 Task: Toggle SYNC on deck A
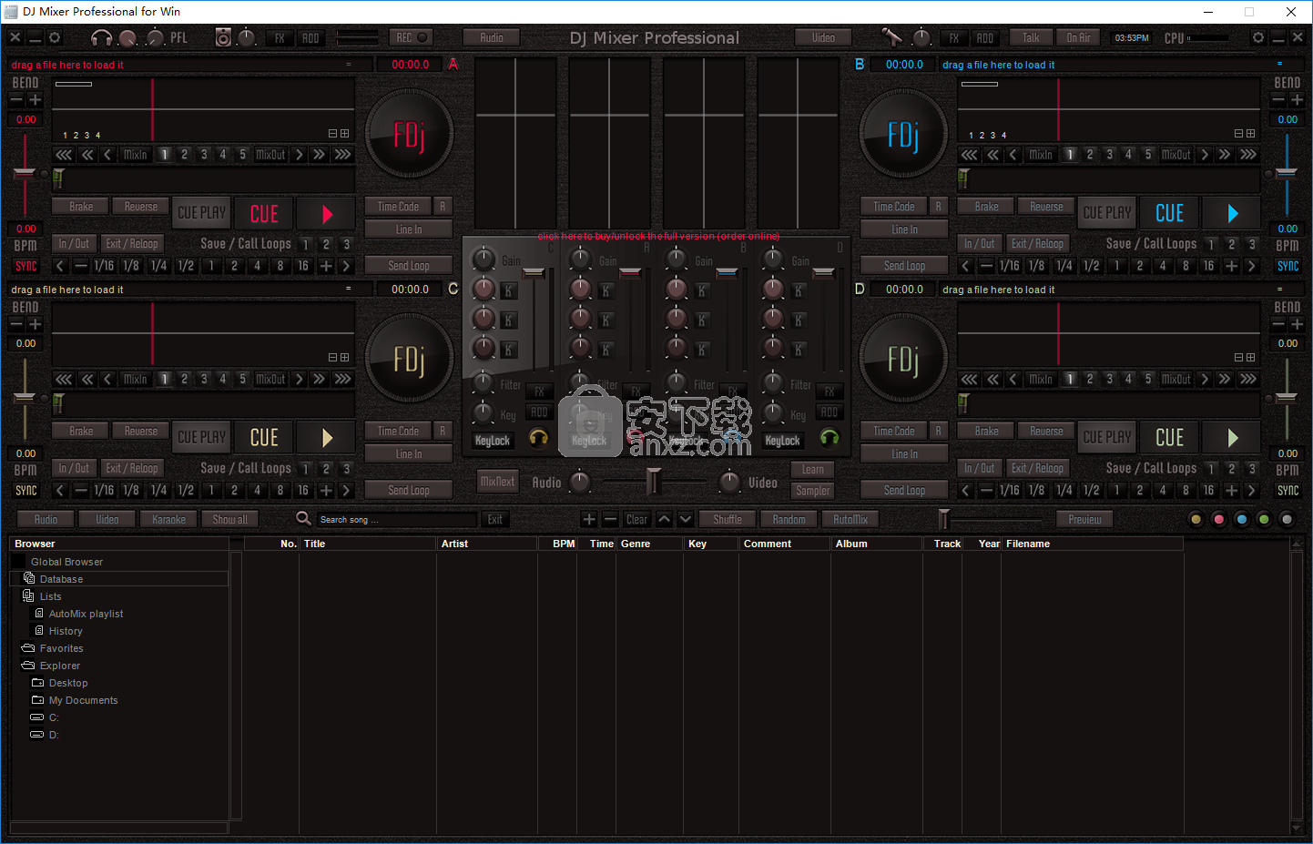tap(25, 266)
